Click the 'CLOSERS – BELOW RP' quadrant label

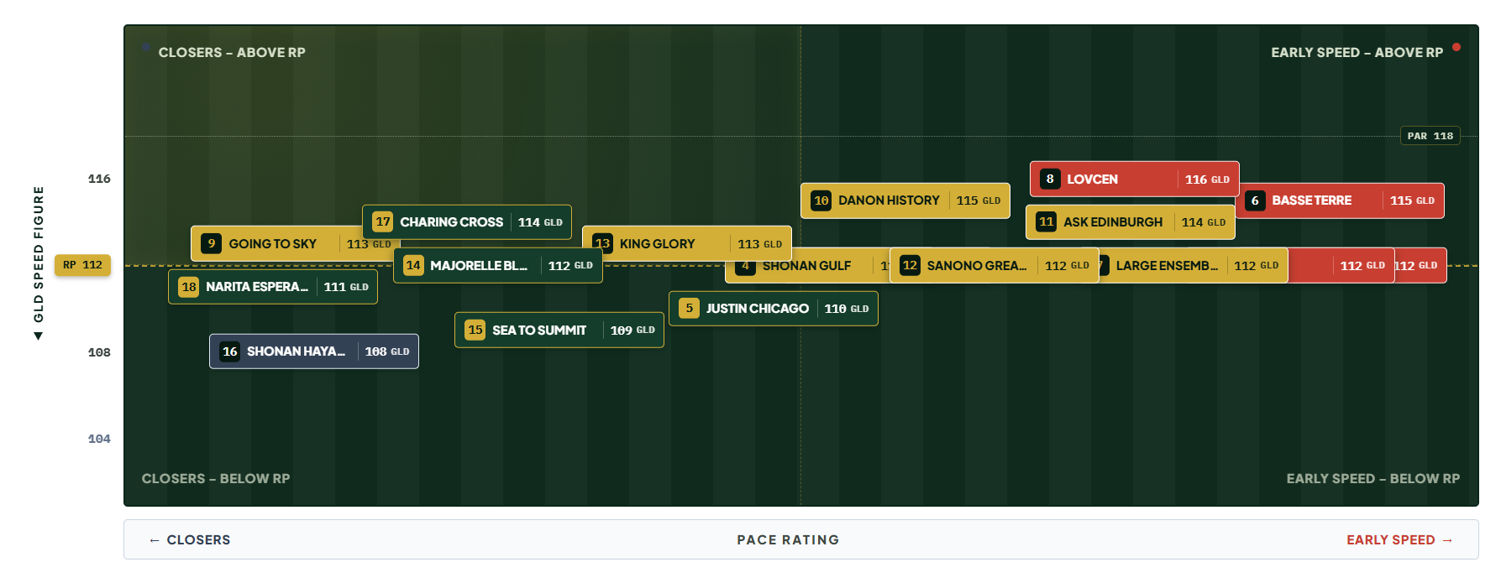click(x=216, y=478)
